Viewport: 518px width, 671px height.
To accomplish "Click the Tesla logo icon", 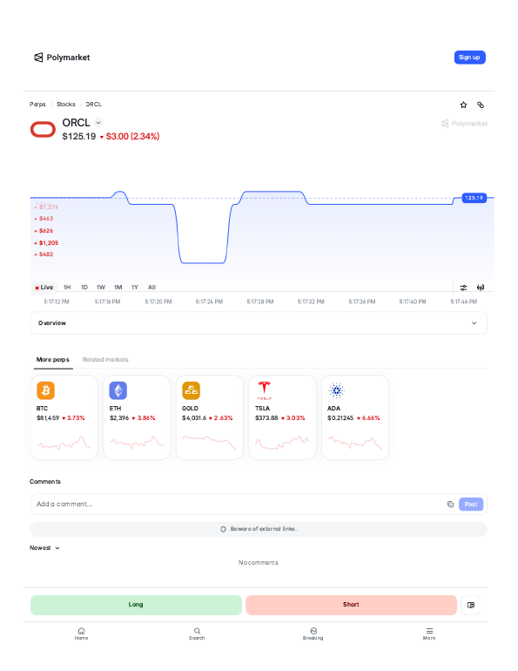I will 264,390.
